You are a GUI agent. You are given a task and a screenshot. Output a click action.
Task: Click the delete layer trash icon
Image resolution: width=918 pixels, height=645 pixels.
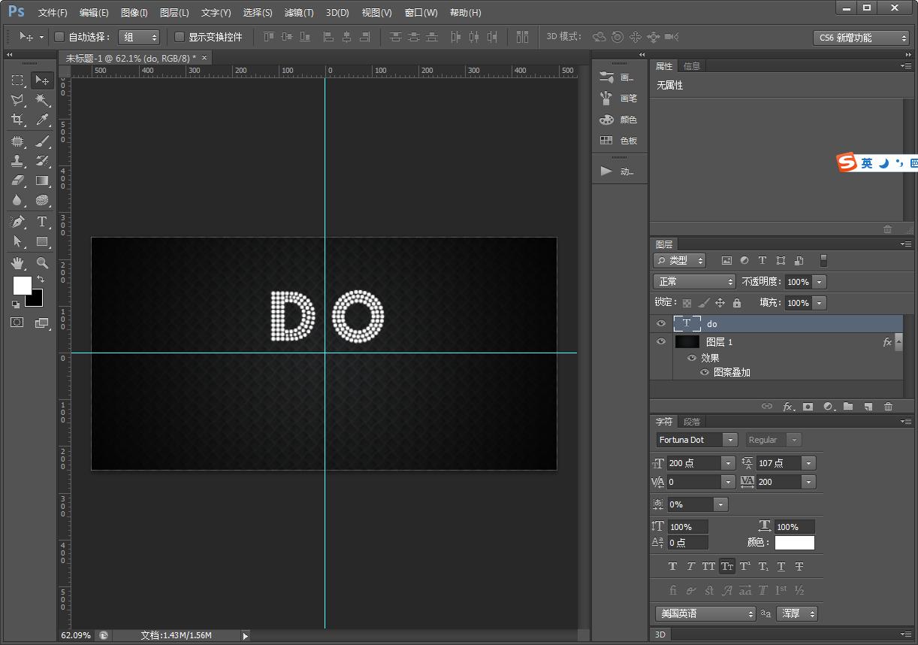tap(888, 407)
